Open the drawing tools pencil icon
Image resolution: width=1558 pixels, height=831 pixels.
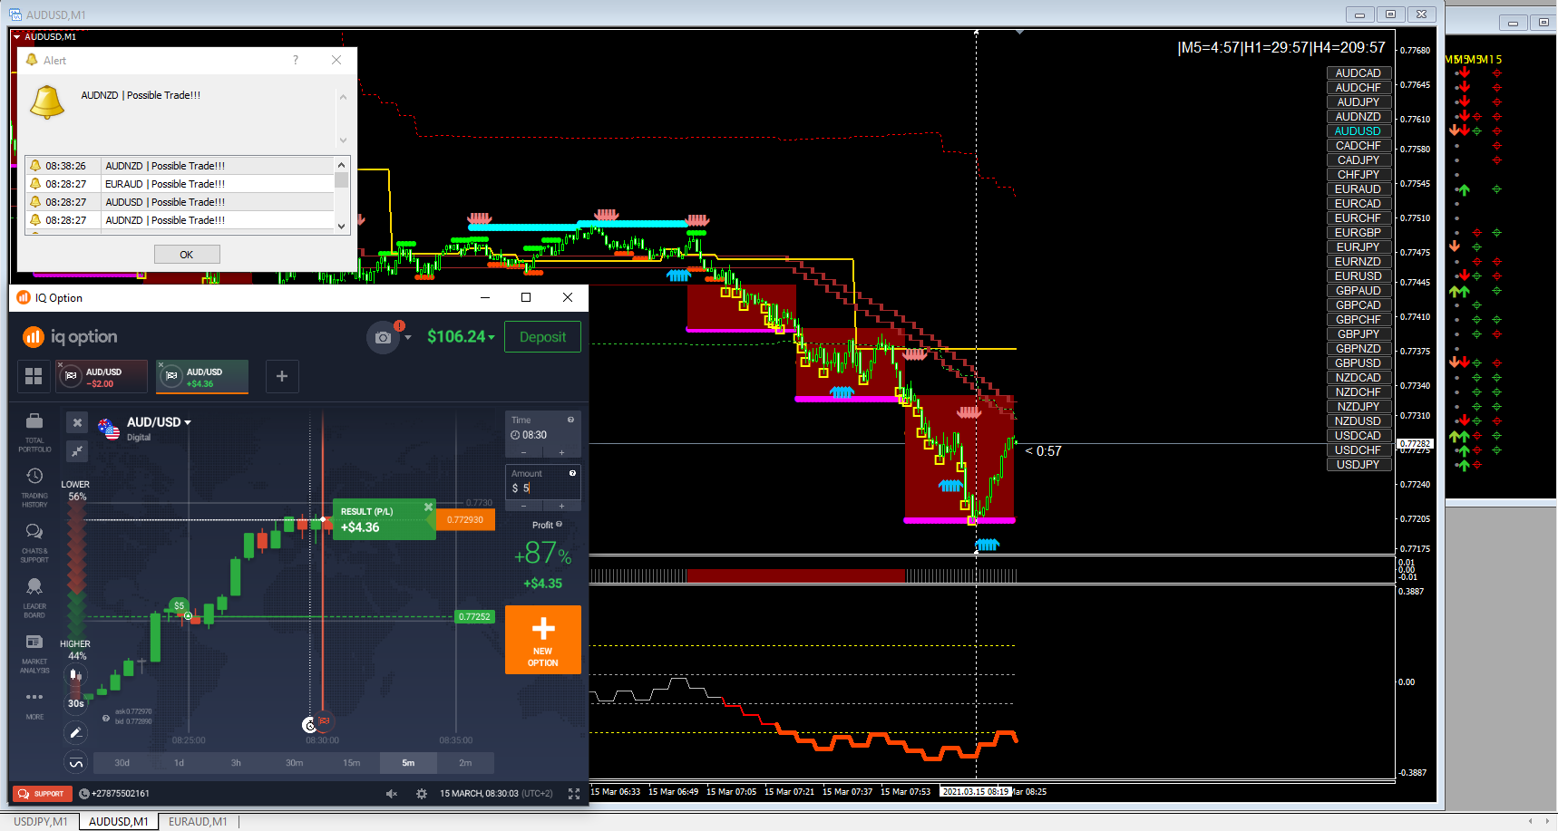(x=76, y=732)
